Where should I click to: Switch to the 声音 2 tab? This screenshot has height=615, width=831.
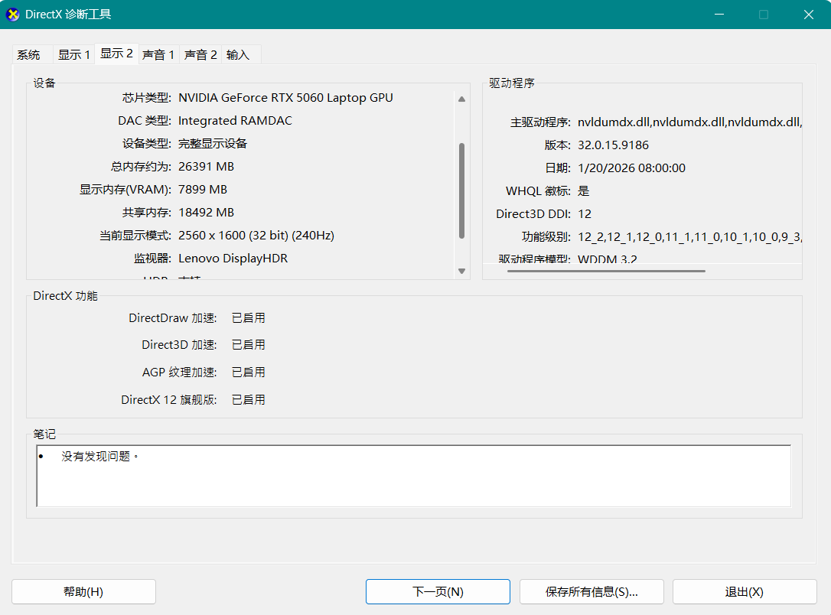(200, 54)
